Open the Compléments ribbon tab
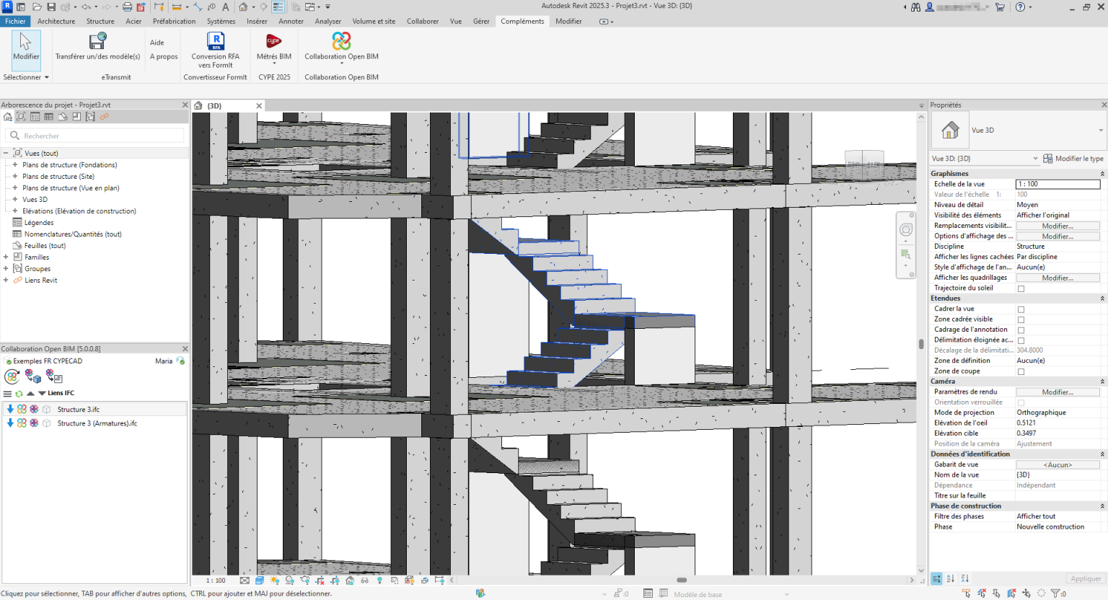Image resolution: width=1108 pixels, height=600 pixels. point(522,21)
